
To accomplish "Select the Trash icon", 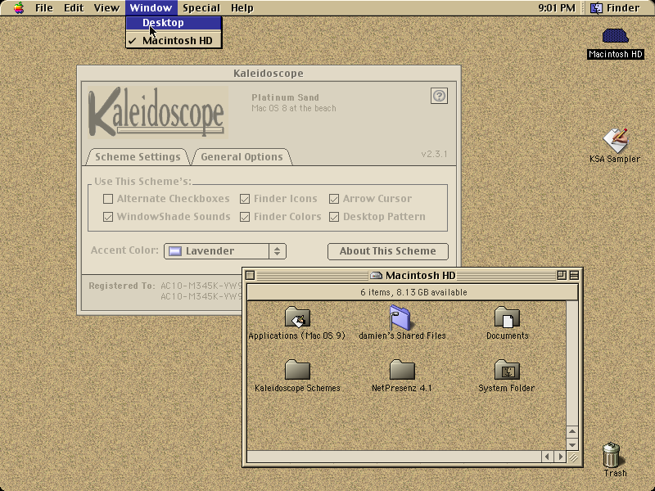I will click(x=611, y=455).
